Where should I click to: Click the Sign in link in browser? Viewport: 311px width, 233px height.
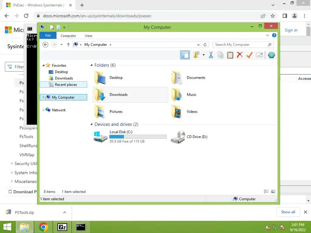pyautogui.click(x=291, y=30)
